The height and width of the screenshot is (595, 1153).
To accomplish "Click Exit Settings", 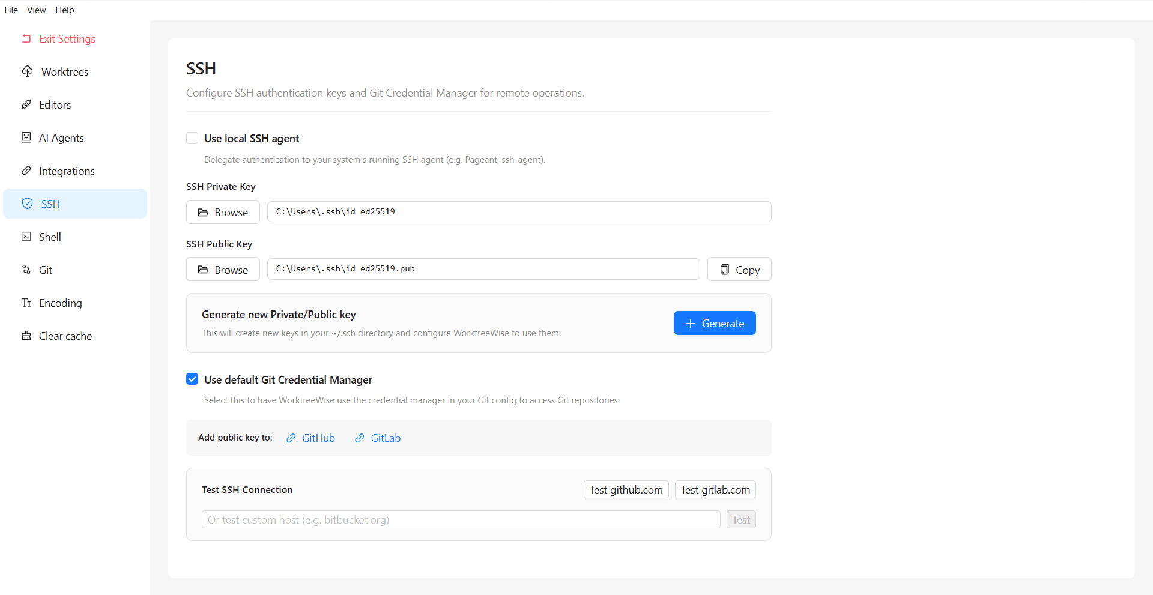I will tap(75, 38).
